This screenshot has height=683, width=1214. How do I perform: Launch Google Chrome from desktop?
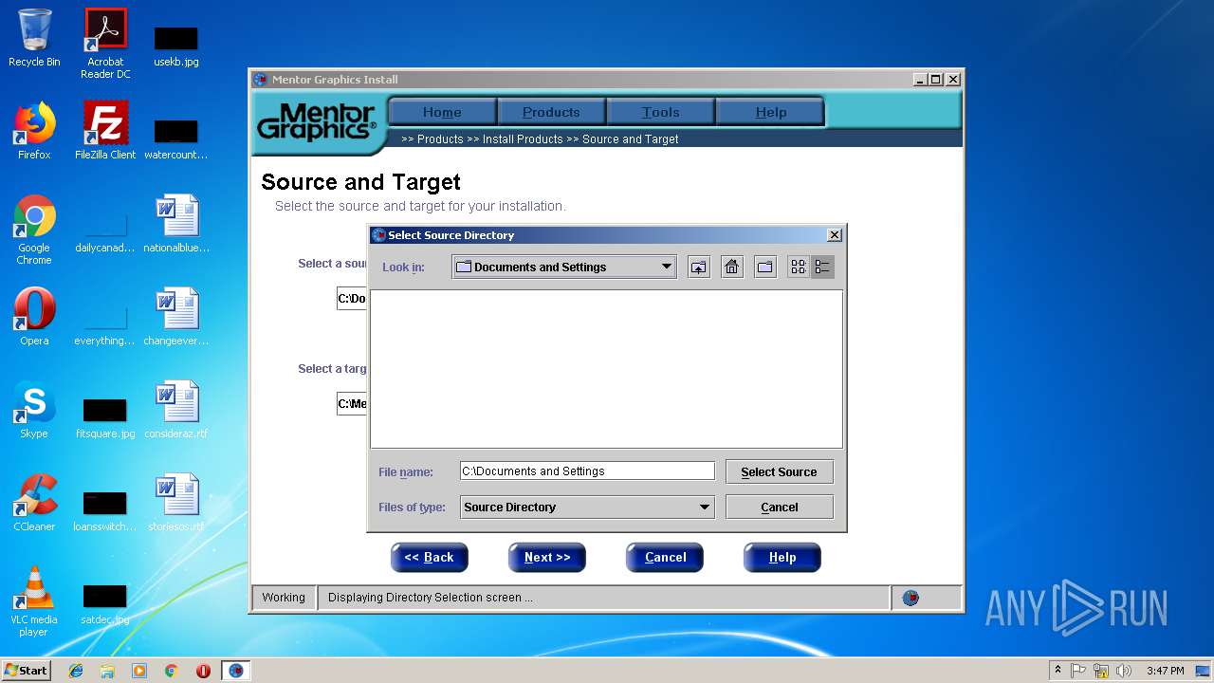34,231
